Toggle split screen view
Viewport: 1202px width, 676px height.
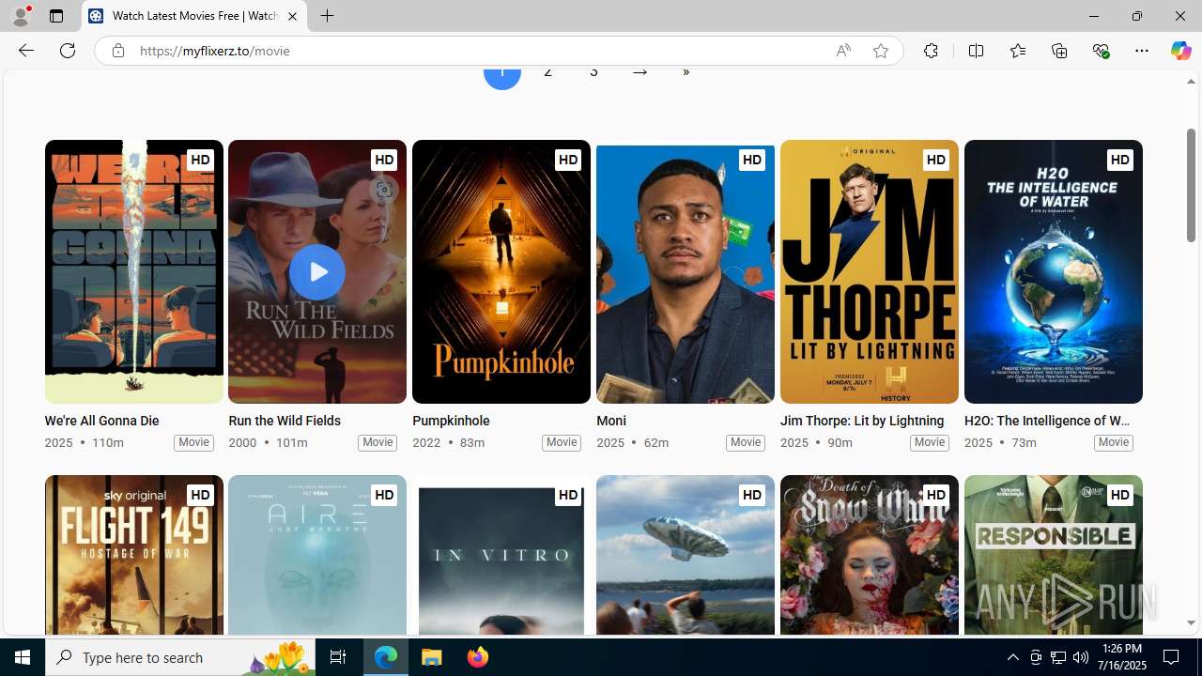point(976,51)
